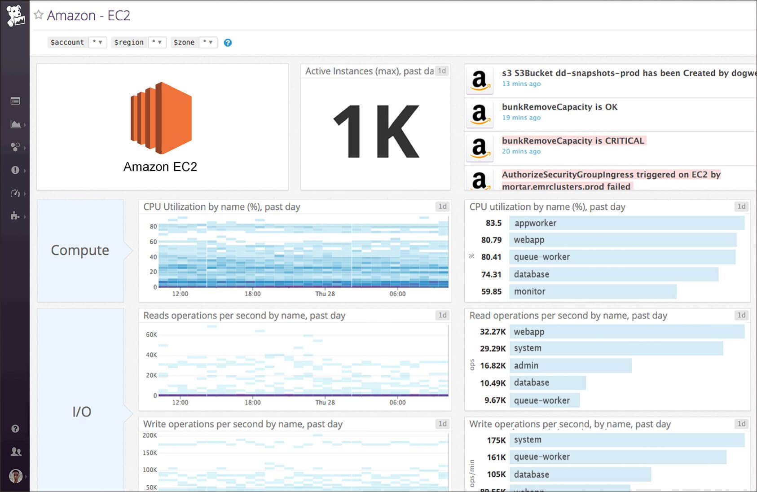Toggle the favorite star next to Amazon - EC2
757x492 pixels.
click(40, 14)
